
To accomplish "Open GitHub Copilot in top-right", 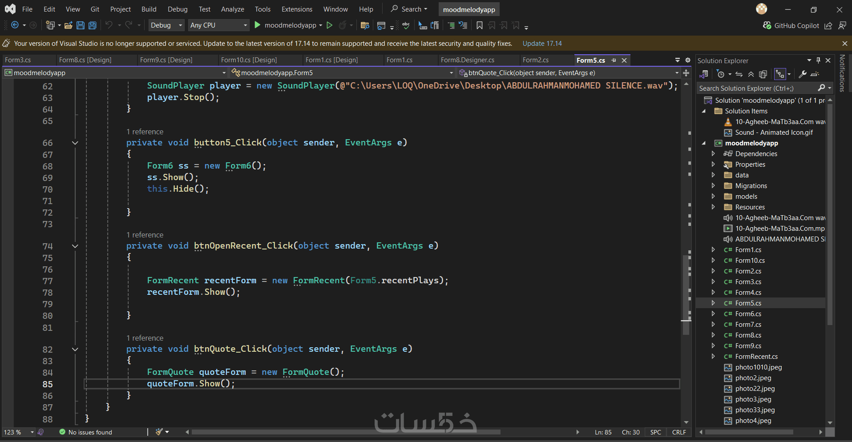I will click(x=791, y=25).
